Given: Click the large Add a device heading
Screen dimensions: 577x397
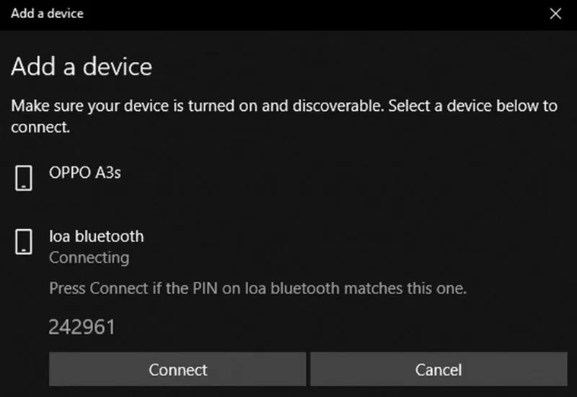Looking at the screenshot, I should pyautogui.click(x=82, y=67).
